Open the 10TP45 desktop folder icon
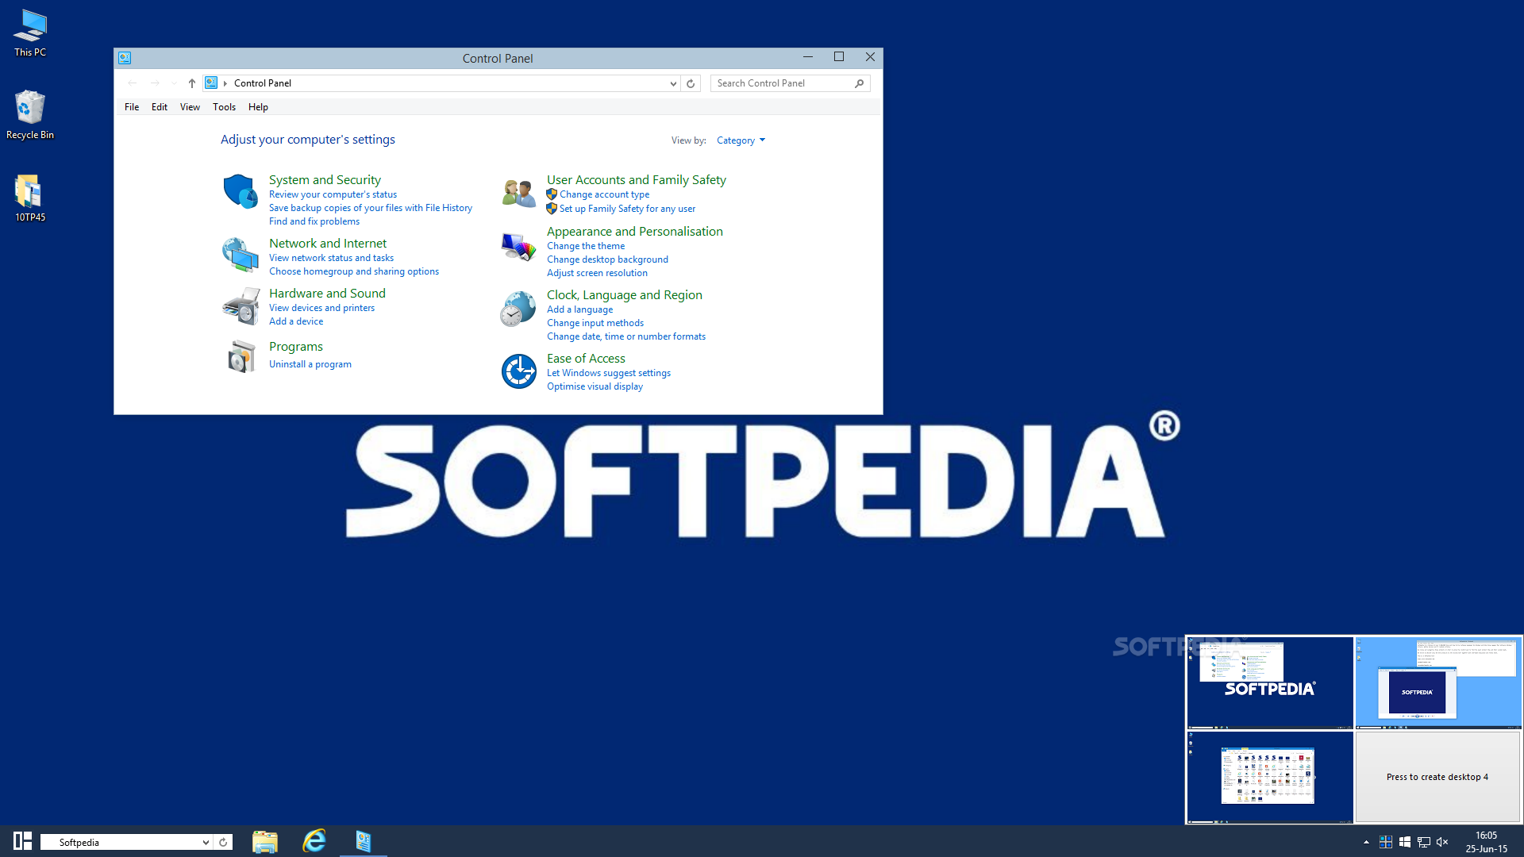The image size is (1524, 857). tap(30, 198)
